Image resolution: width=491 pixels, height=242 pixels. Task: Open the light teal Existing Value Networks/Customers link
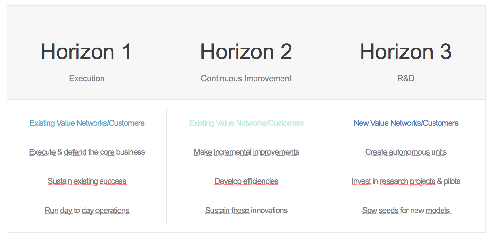[x=246, y=123]
